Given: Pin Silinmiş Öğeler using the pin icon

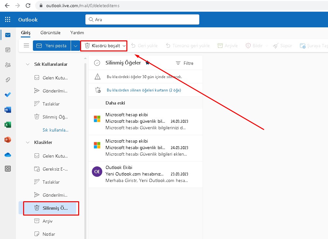Looking at the screenshot, I should click(x=147, y=63).
